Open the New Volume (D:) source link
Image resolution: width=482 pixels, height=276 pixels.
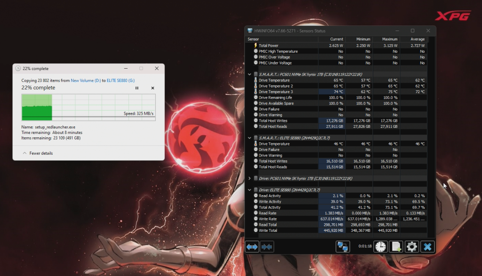pyautogui.click(x=86, y=80)
